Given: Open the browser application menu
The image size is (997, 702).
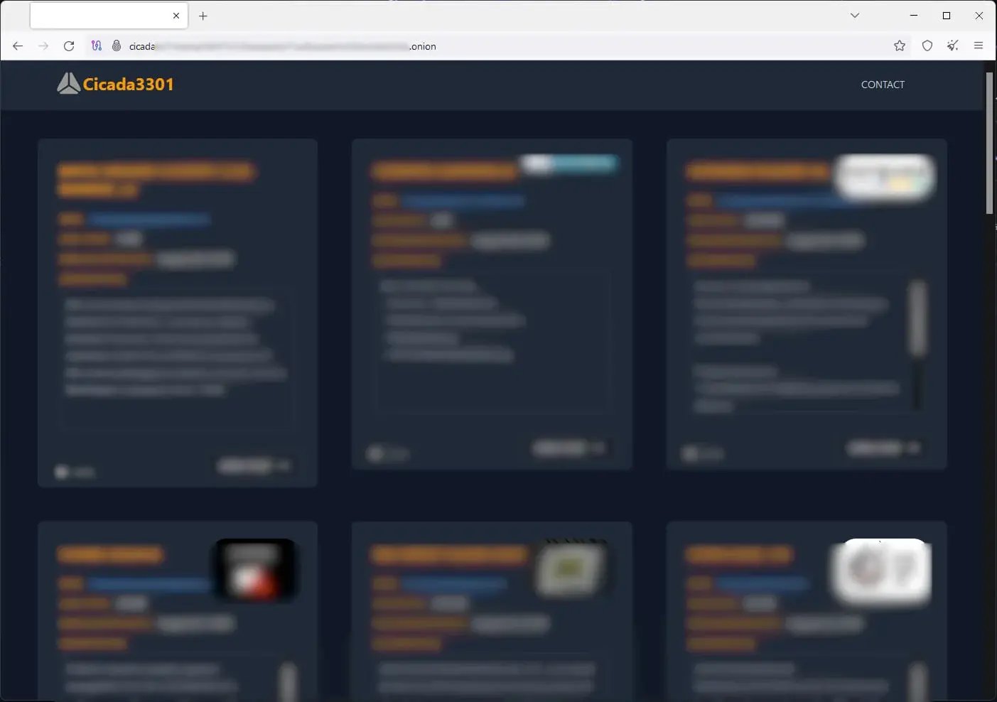Looking at the screenshot, I should pos(979,46).
